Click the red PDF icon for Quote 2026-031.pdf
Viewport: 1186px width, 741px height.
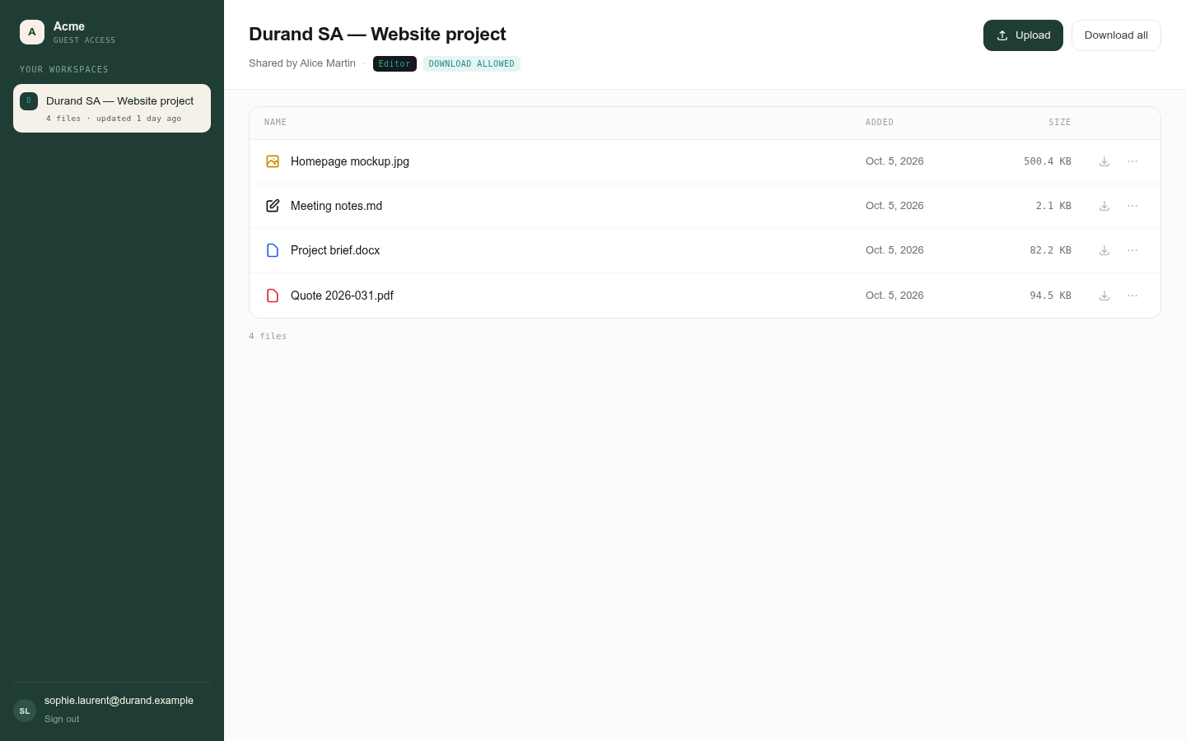tap(273, 296)
